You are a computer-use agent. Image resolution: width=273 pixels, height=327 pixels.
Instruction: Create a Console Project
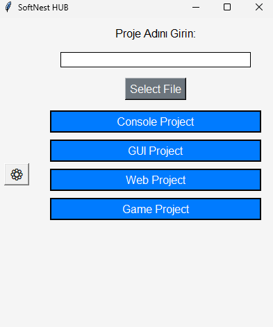click(156, 121)
